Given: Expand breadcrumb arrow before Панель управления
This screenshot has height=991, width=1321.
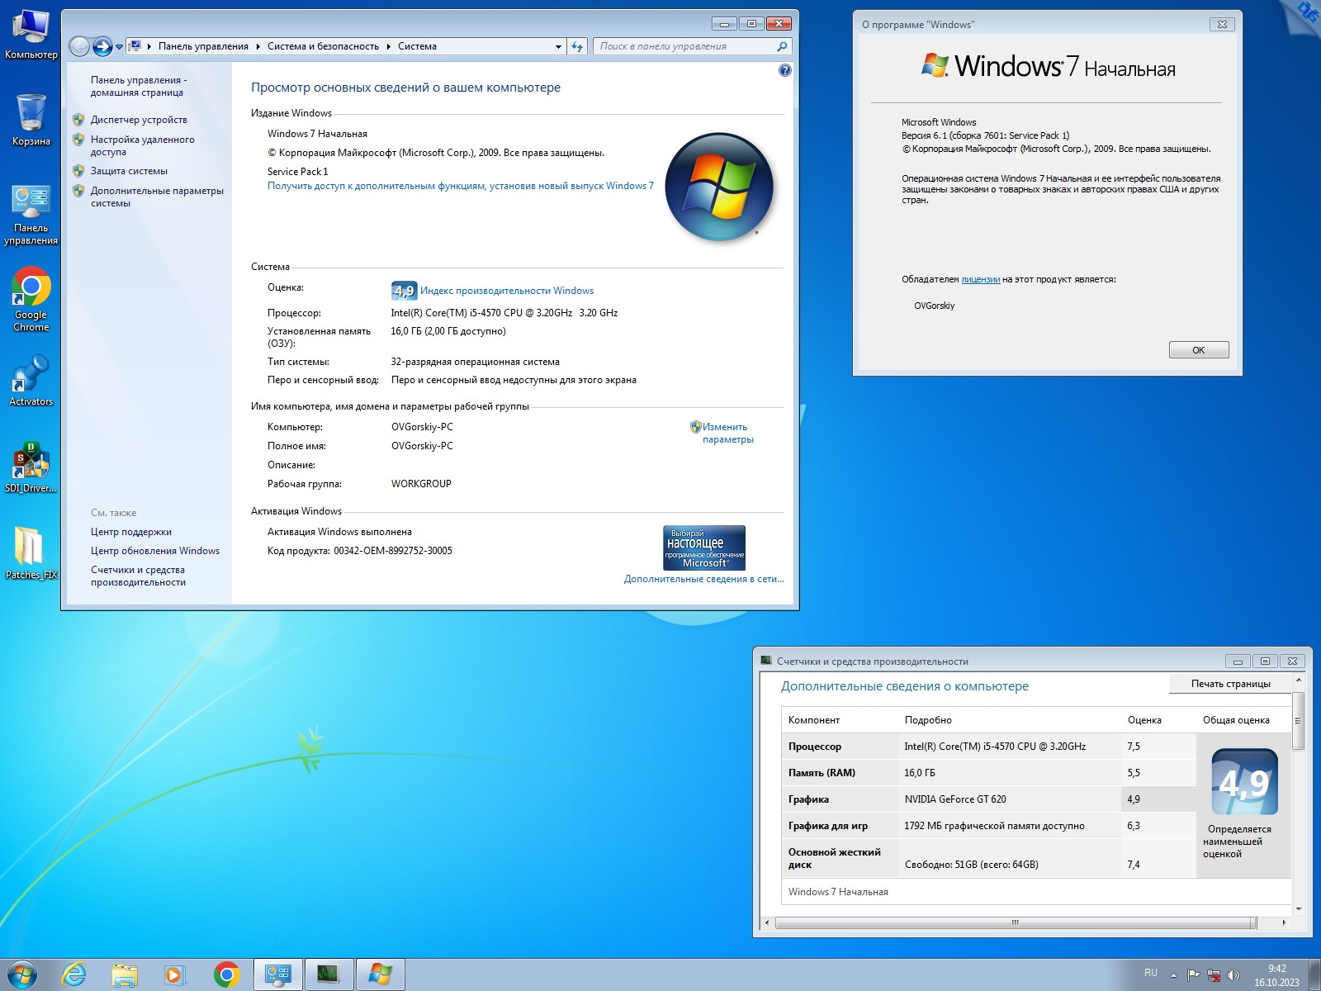Looking at the screenshot, I should click(x=149, y=46).
